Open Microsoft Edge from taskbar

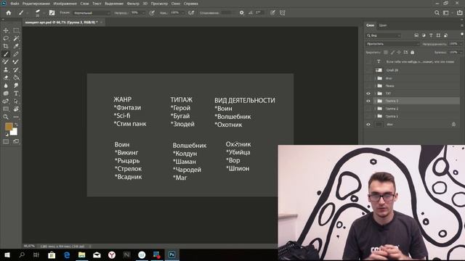point(67,254)
